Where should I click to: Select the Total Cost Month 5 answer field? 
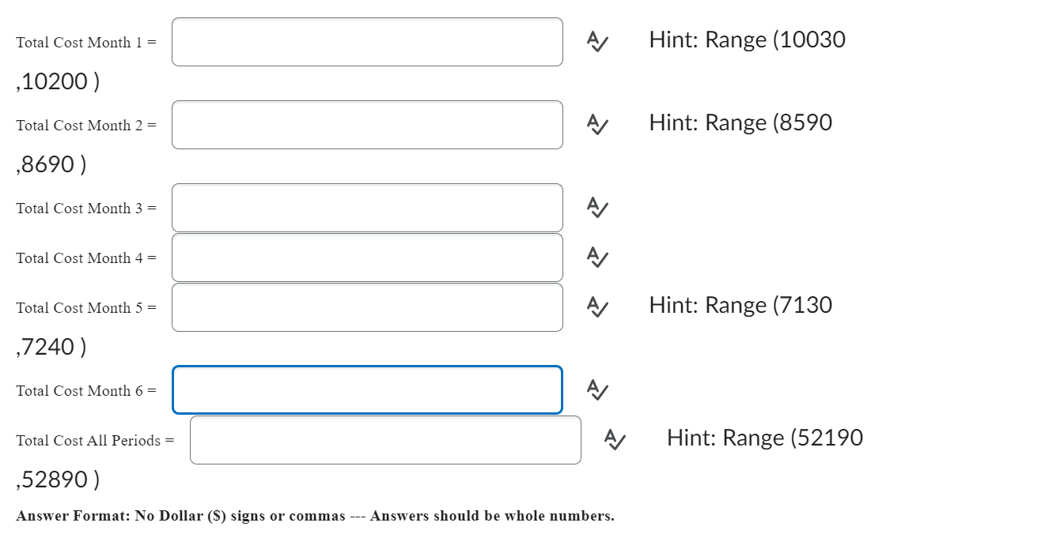367,307
